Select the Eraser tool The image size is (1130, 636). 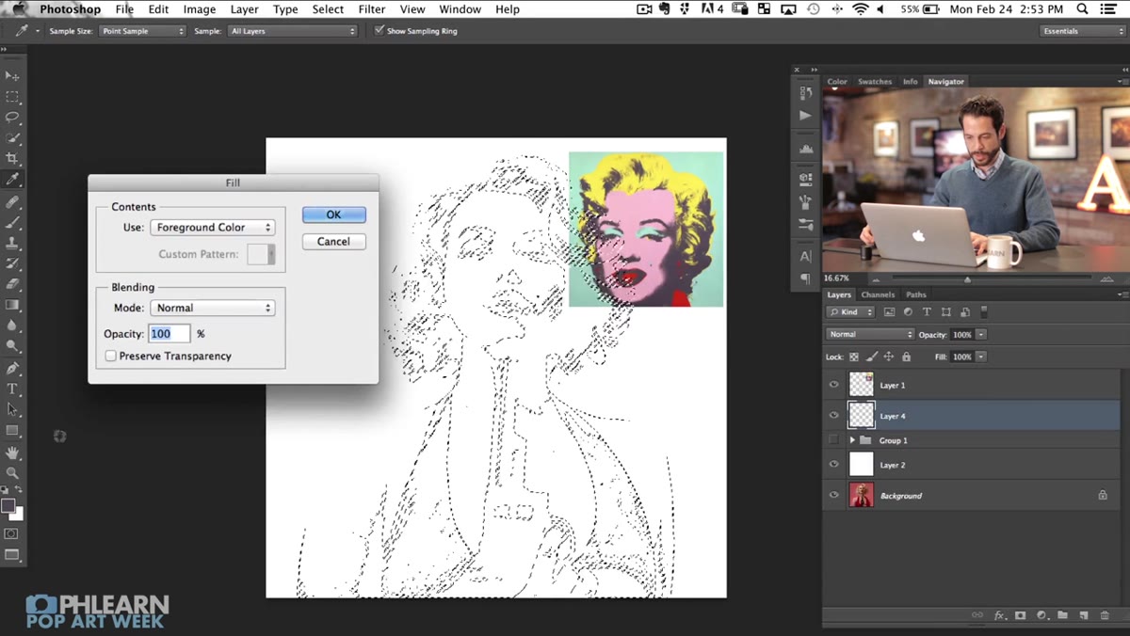[12, 284]
